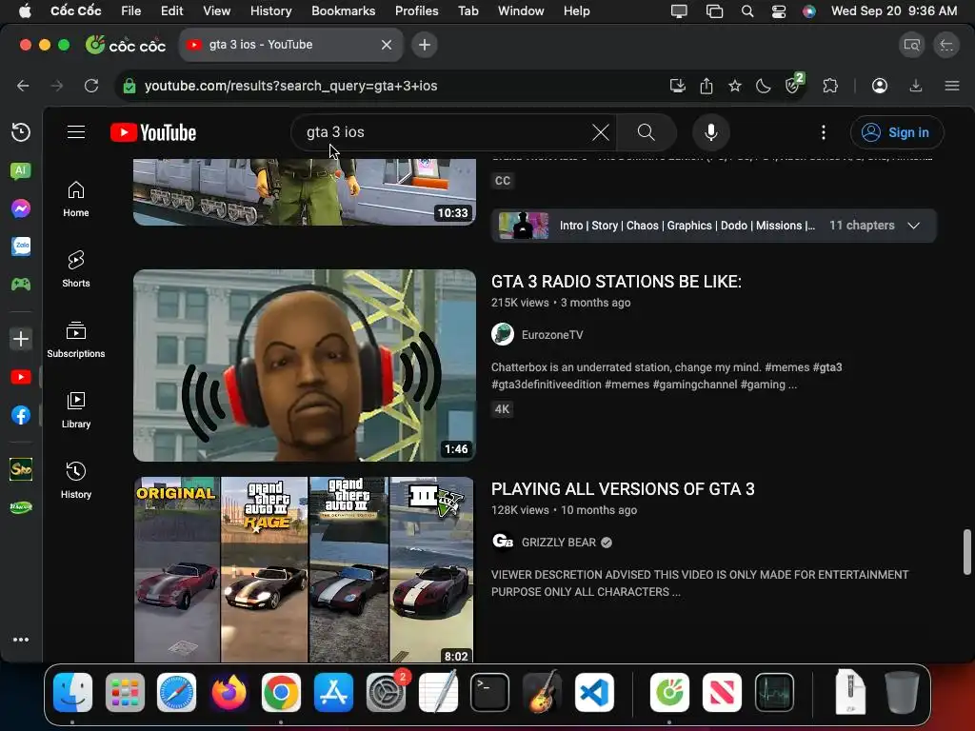Open browser profile account icon

(x=879, y=86)
